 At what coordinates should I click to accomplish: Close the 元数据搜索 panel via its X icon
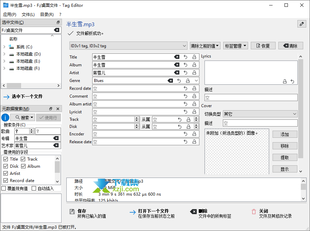(58, 109)
